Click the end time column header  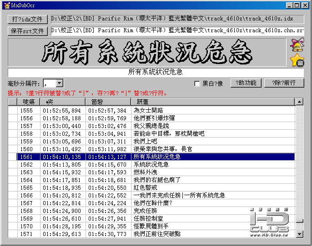pyautogui.click(x=108, y=102)
